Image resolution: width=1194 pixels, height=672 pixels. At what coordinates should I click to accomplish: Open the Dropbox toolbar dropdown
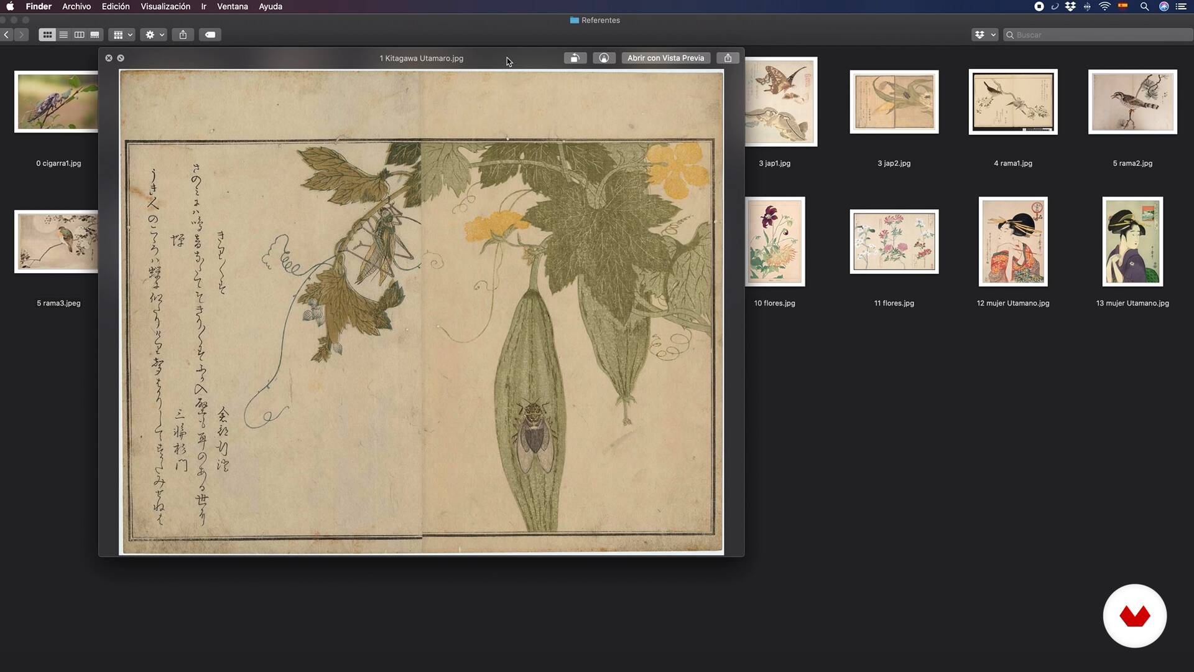pyautogui.click(x=985, y=35)
